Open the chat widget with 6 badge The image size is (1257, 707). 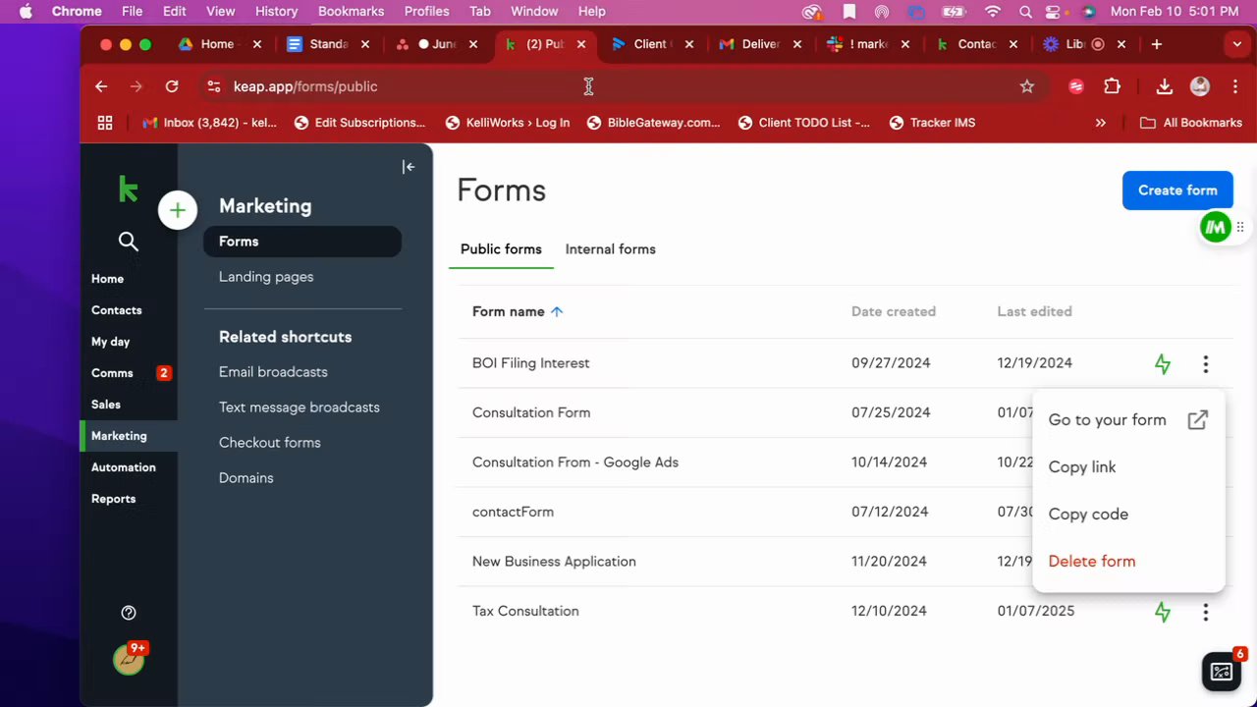(x=1222, y=672)
